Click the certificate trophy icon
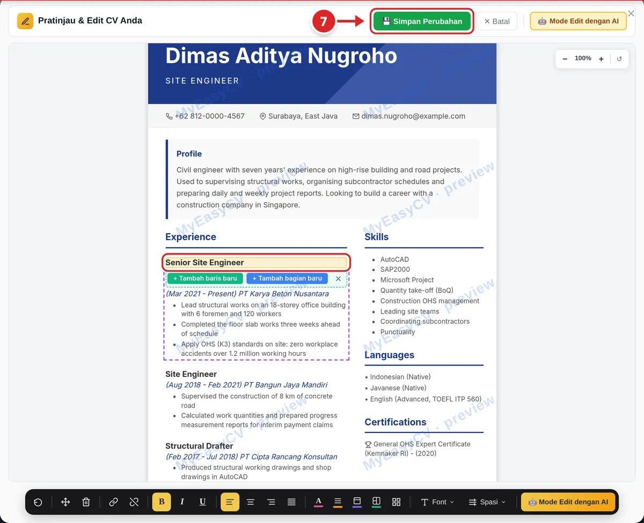Viewport: 644px width, 523px height. click(368, 444)
